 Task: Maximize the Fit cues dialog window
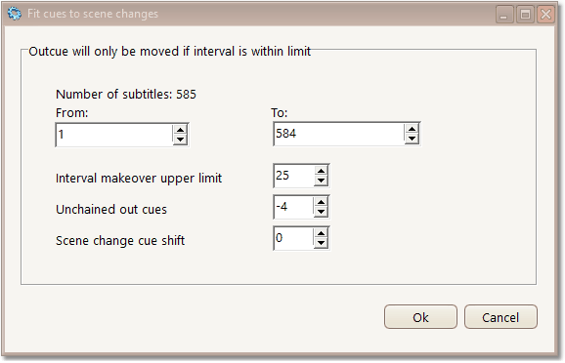[525, 15]
